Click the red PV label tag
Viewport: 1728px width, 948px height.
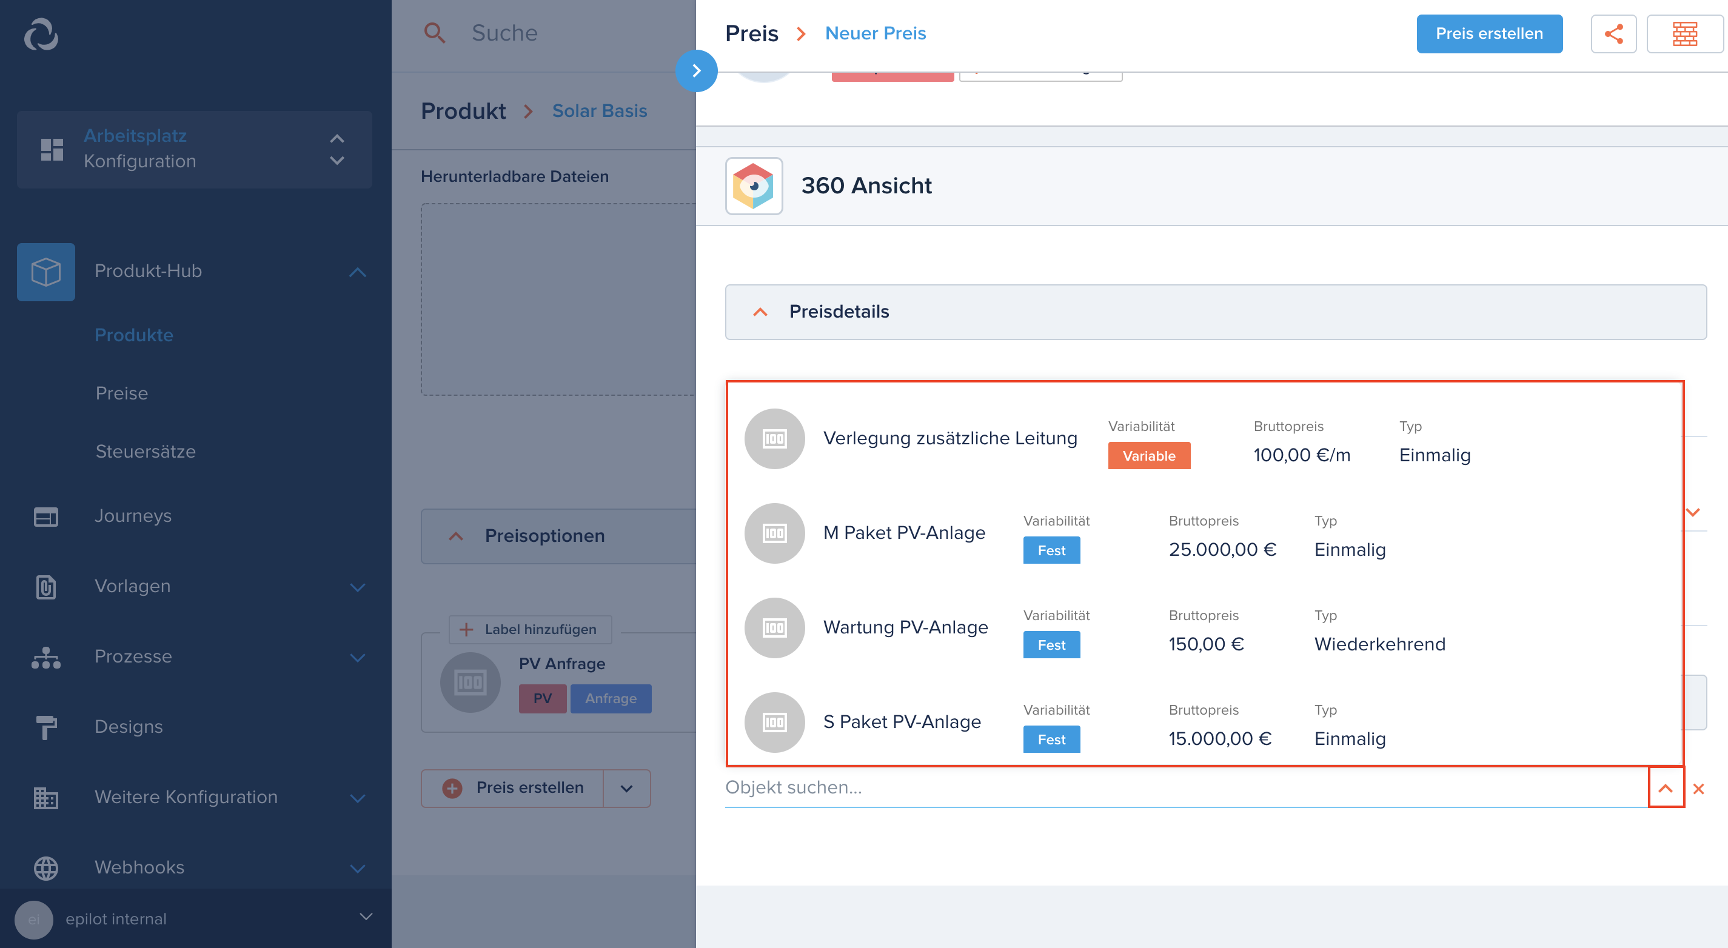[x=543, y=699]
